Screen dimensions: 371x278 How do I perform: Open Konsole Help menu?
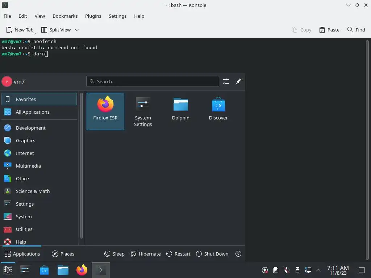pos(139,16)
